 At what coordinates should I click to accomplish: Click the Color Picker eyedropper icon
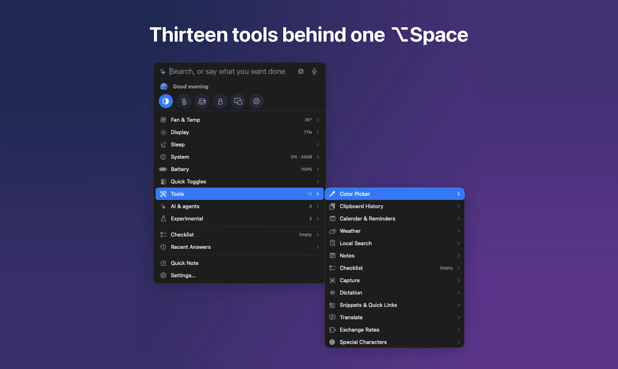(x=332, y=194)
